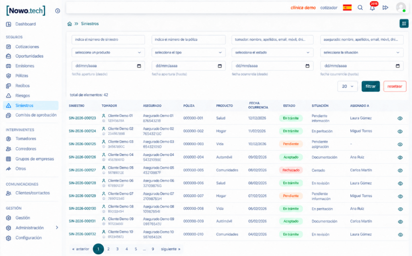This screenshot has height=256, width=412.
Task: View claim SIN-2026-000126 with eye icon
Action: pos(400,157)
